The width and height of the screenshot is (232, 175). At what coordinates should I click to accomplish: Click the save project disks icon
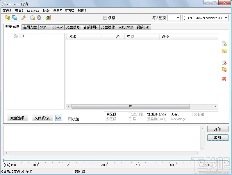coord(15,18)
